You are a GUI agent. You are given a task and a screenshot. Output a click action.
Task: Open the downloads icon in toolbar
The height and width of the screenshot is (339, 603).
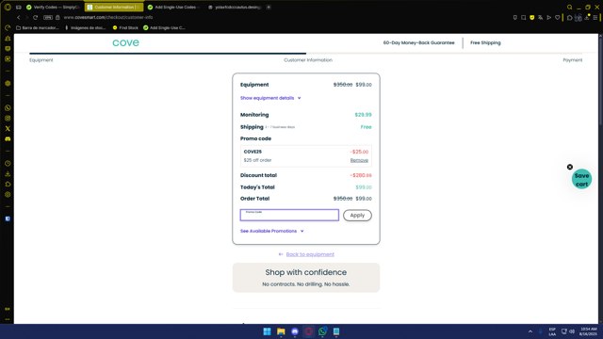587,17
